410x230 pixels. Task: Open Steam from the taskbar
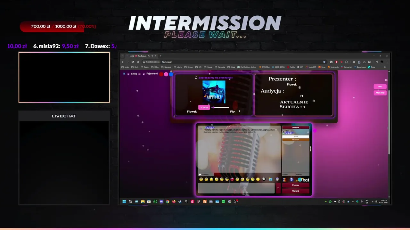[x=180, y=202]
